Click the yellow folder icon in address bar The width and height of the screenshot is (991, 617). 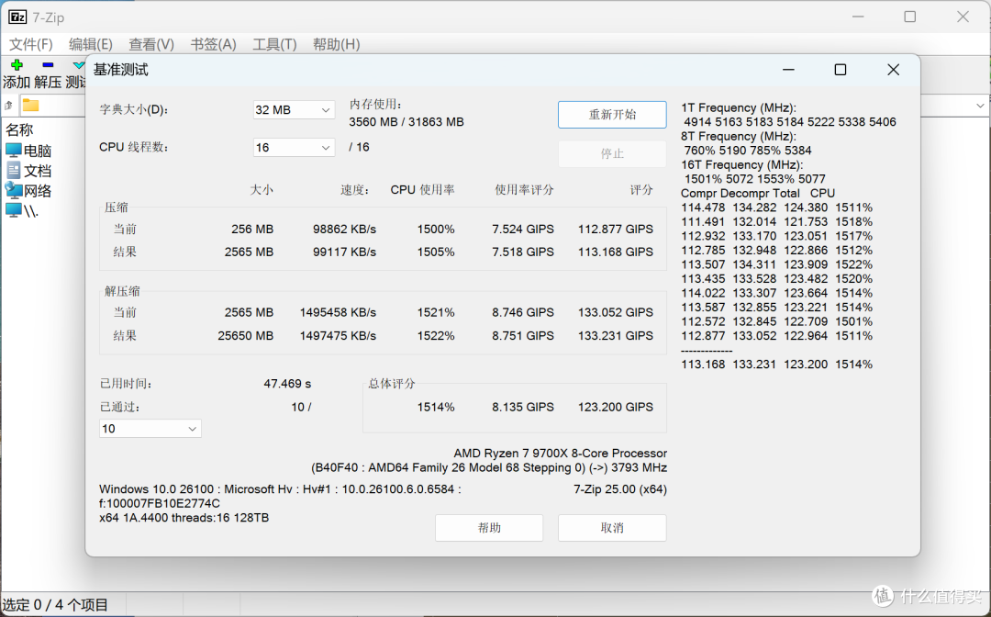[x=30, y=106]
